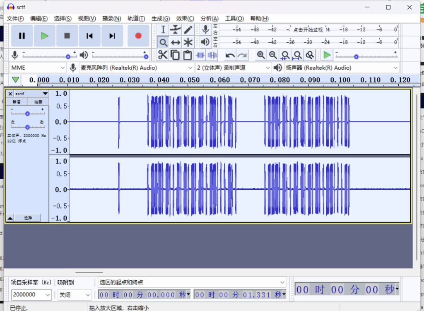
Task: Click the Cut scissors icon
Action: [163, 55]
